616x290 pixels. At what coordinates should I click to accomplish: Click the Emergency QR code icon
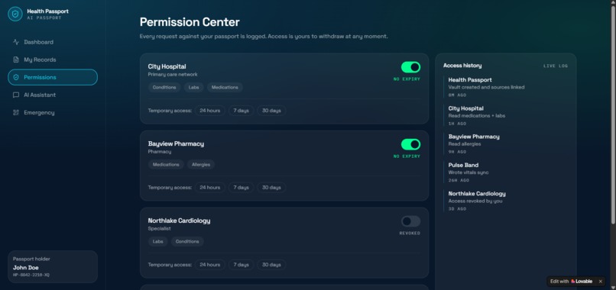pyautogui.click(x=16, y=113)
